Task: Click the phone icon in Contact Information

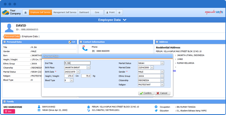Action: click(x=85, y=48)
